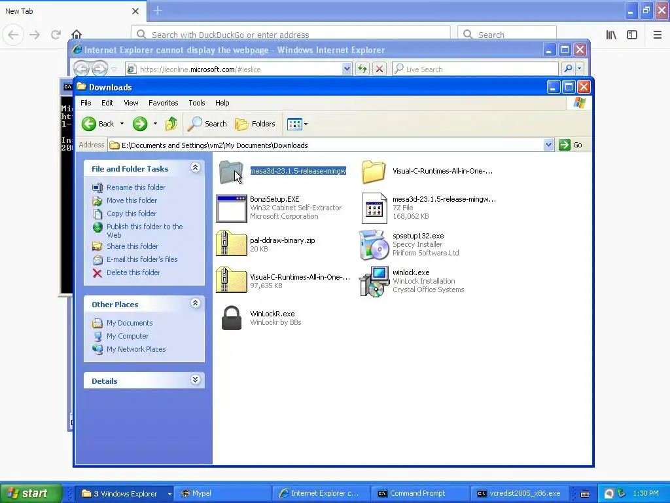
Task: Click Mypal DuckDuckGo address field
Action: point(291,35)
